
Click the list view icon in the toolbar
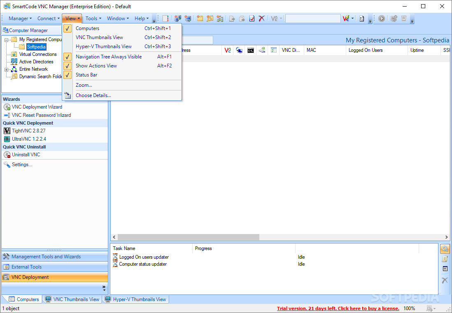point(165,19)
